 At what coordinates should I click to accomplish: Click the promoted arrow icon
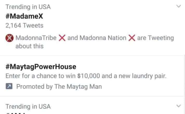[9, 87]
